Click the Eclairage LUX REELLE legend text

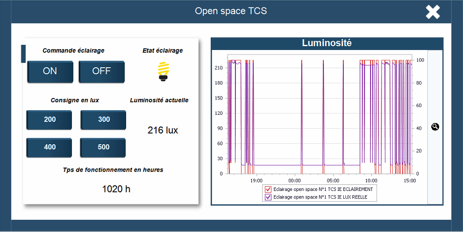(x=321, y=197)
